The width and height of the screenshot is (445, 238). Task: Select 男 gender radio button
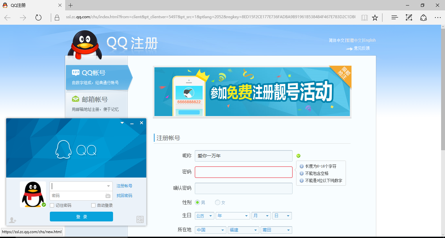tap(197, 203)
